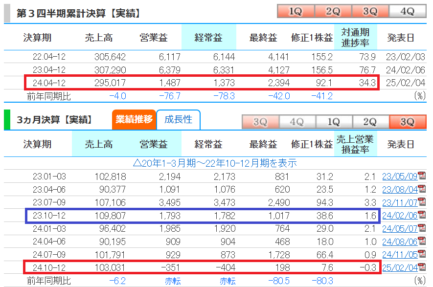
Task: Open PDF icon next to 23/11/07
Action: (422, 202)
